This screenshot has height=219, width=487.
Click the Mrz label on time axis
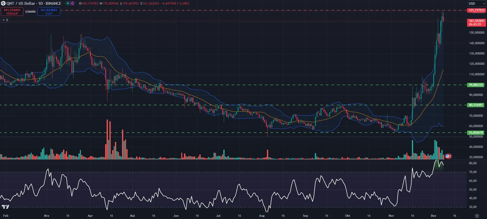(x=47, y=216)
